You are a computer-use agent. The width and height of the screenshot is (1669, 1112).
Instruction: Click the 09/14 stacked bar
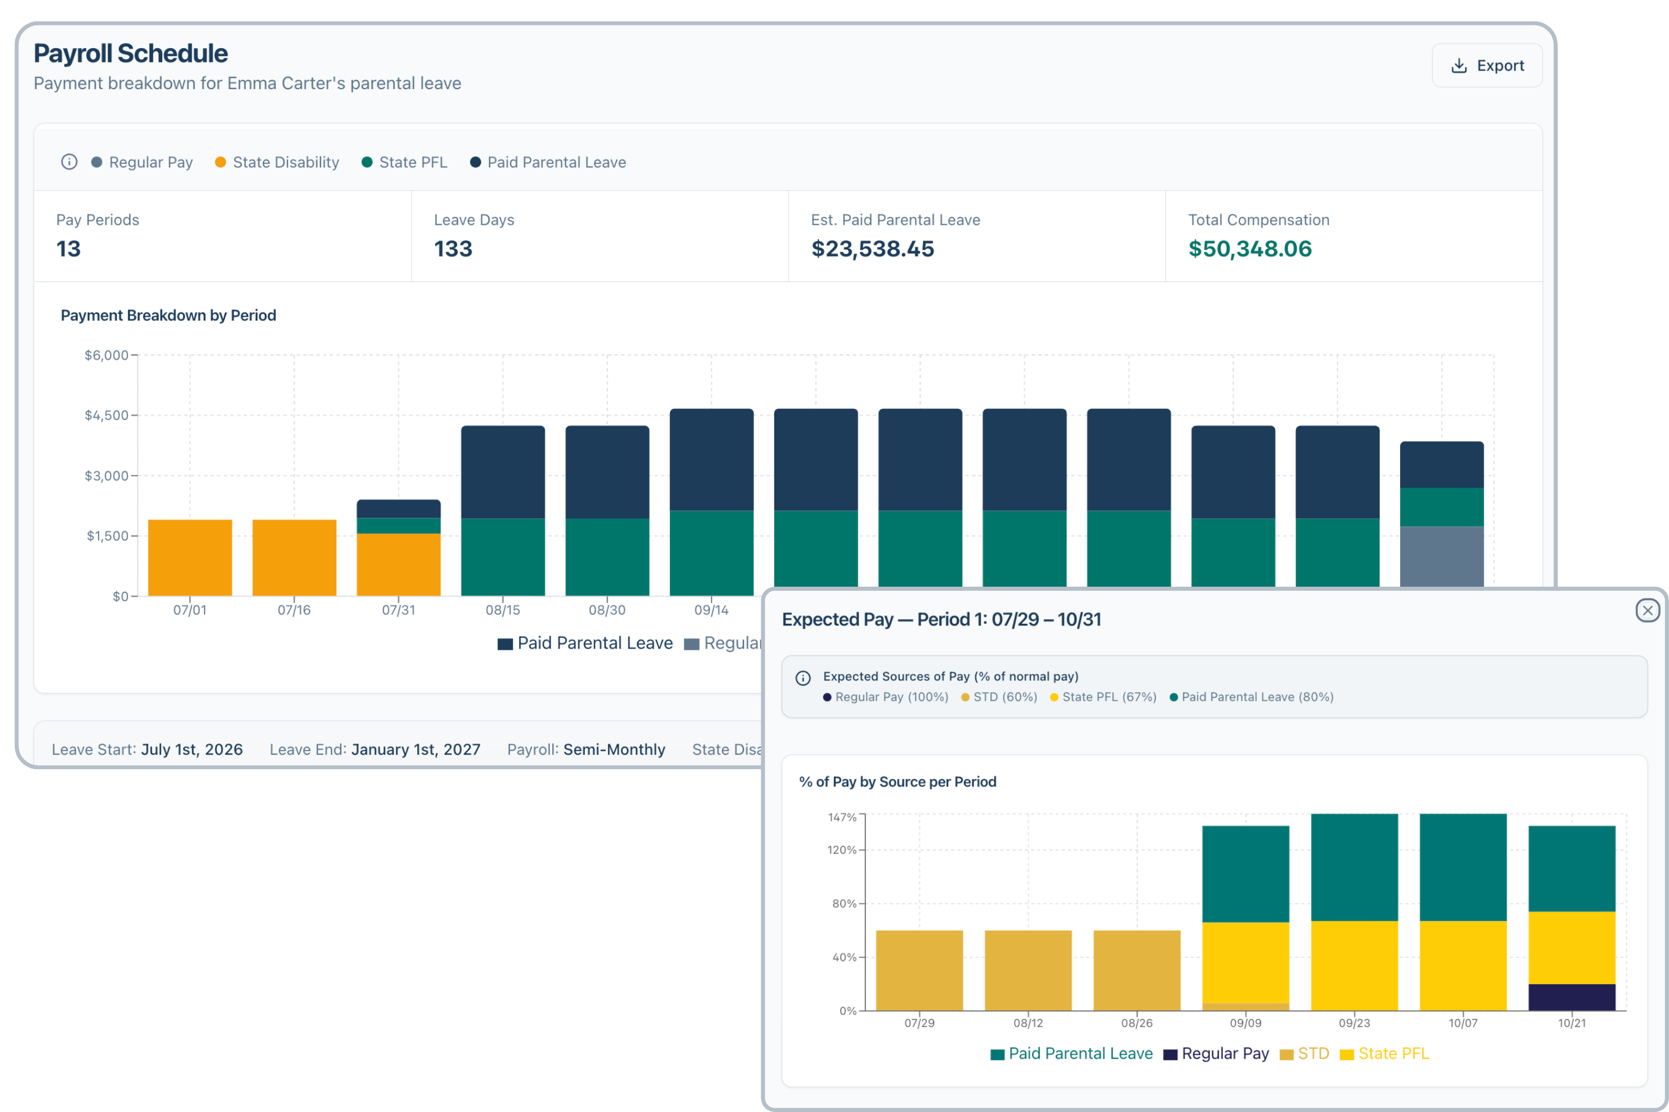712,502
